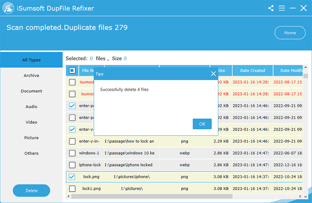Toggle the select-all header checkbox
The width and height of the screenshot is (312, 203).
[72, 71]
